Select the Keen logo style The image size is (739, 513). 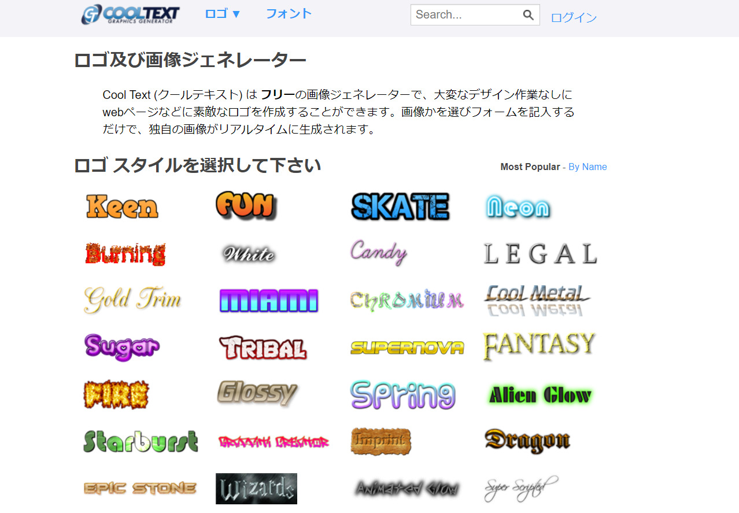point(121,206)
